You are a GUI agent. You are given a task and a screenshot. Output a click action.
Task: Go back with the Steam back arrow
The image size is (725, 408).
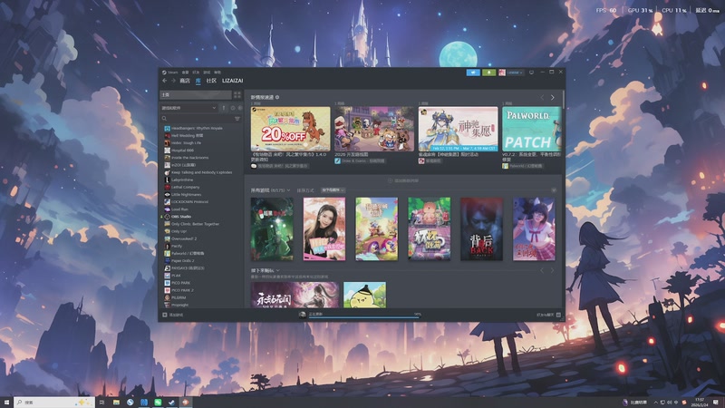(165, 81)
